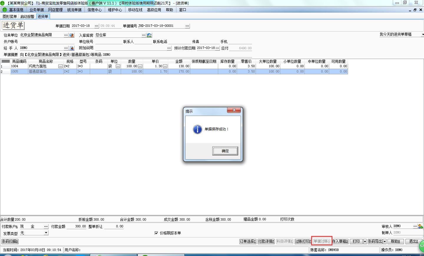Screen dimensions: 424x256
Task: Open the 我今天的进货单草稿 dropdown
Action: (x=423, y=35)
